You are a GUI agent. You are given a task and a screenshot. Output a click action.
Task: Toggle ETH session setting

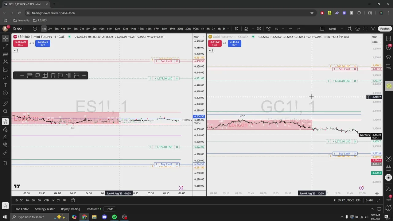pyautogui.click(x=359, y=200)
